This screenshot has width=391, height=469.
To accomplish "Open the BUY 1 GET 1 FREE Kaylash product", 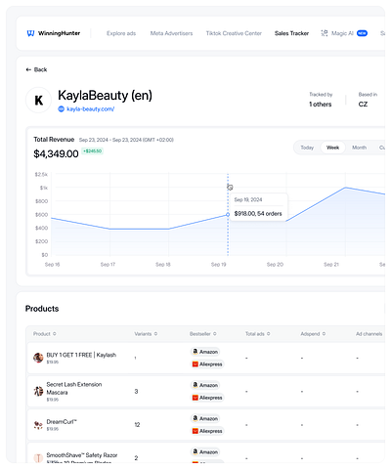I will click(81, 355).
